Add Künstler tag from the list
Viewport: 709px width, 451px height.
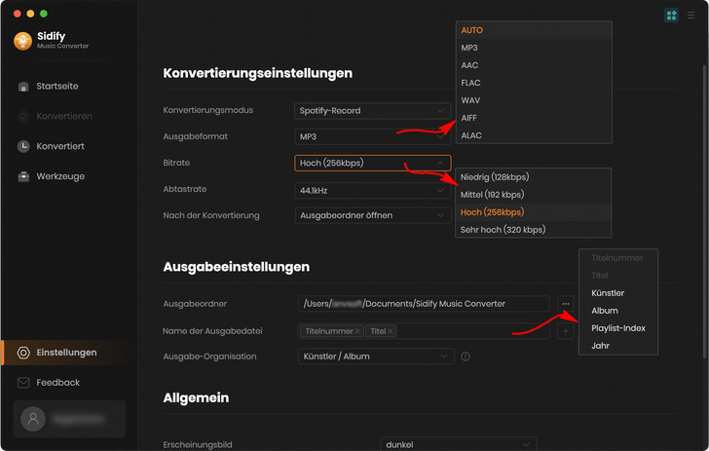pos(618,293)
